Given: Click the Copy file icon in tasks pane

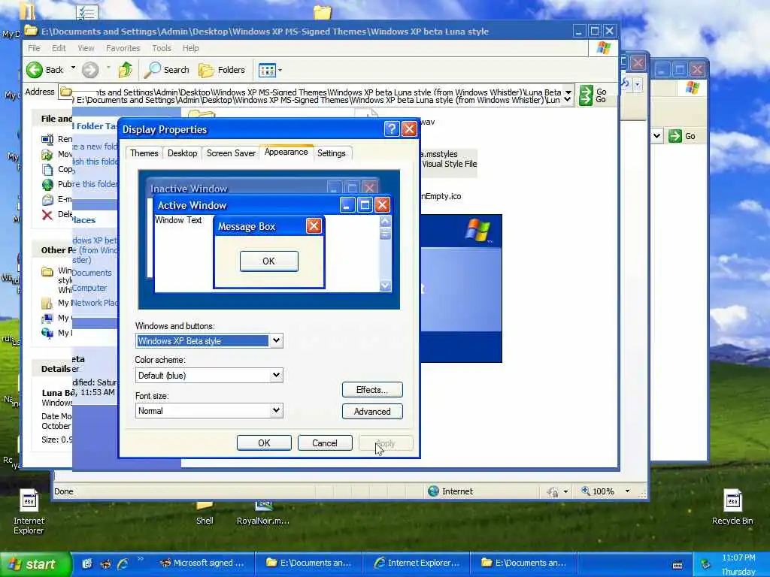Looking at the screenshot, I should click(47, 169).
